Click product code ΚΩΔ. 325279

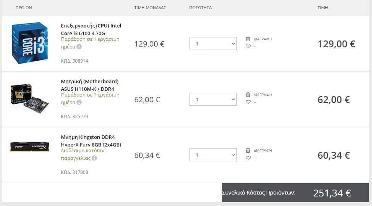click(x=74, y=117)
